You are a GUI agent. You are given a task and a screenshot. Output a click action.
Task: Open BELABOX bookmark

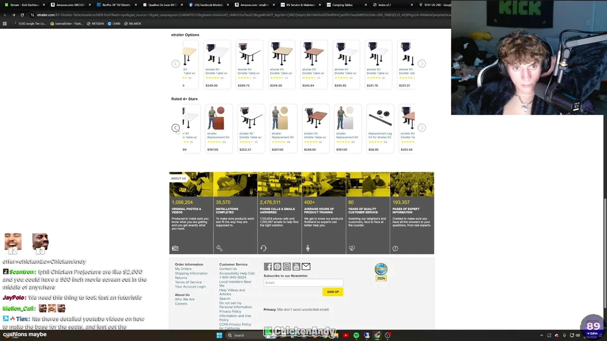(x=132, y=24)
